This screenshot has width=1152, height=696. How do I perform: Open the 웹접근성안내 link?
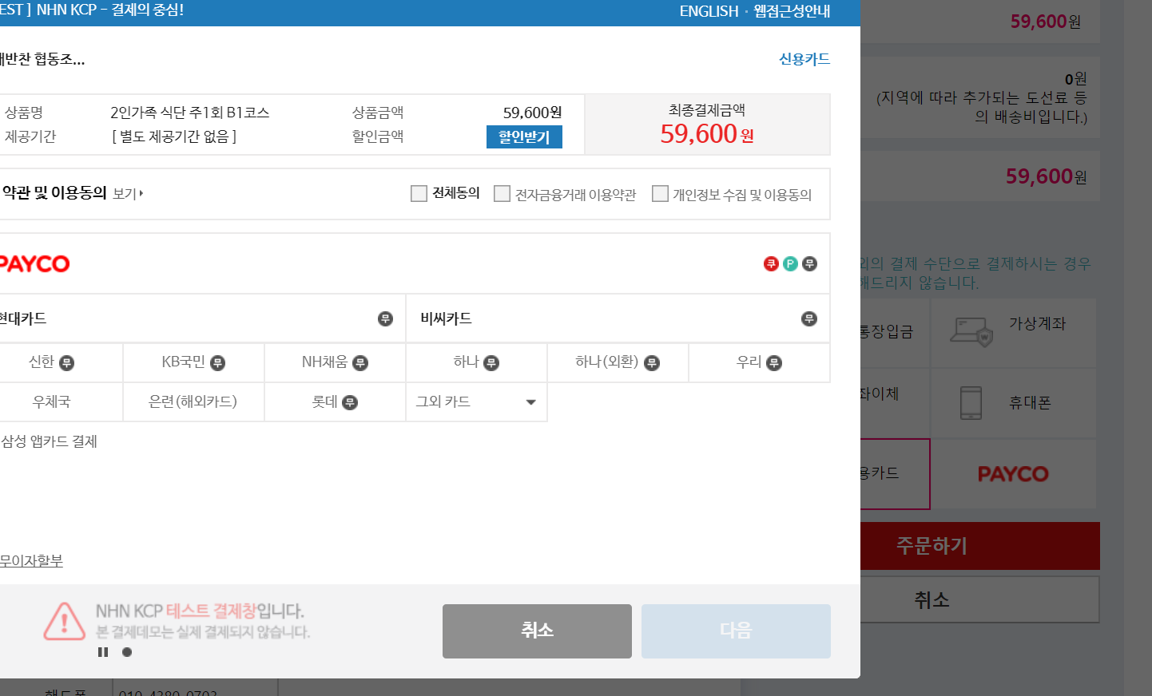(x=792, y=11)
